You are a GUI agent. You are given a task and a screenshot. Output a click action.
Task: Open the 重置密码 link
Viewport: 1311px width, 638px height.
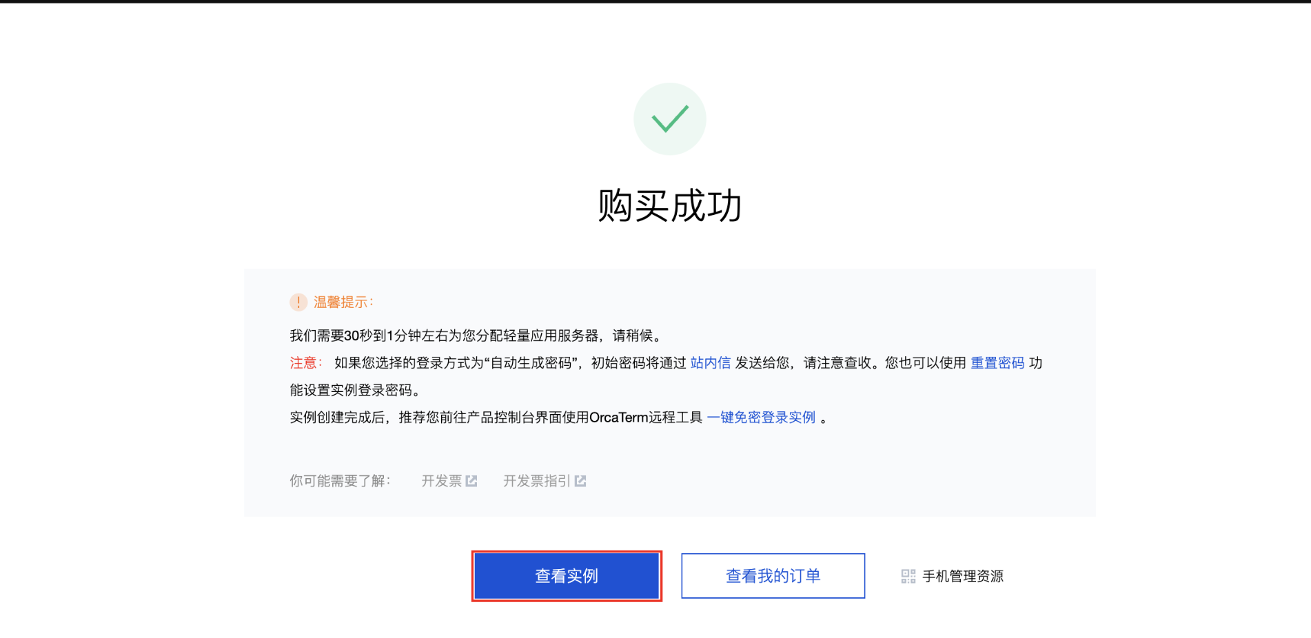pyautogui.click(x=997, y=363)
